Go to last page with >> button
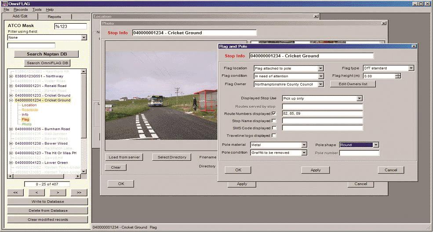433x232 pixels. 79,192
